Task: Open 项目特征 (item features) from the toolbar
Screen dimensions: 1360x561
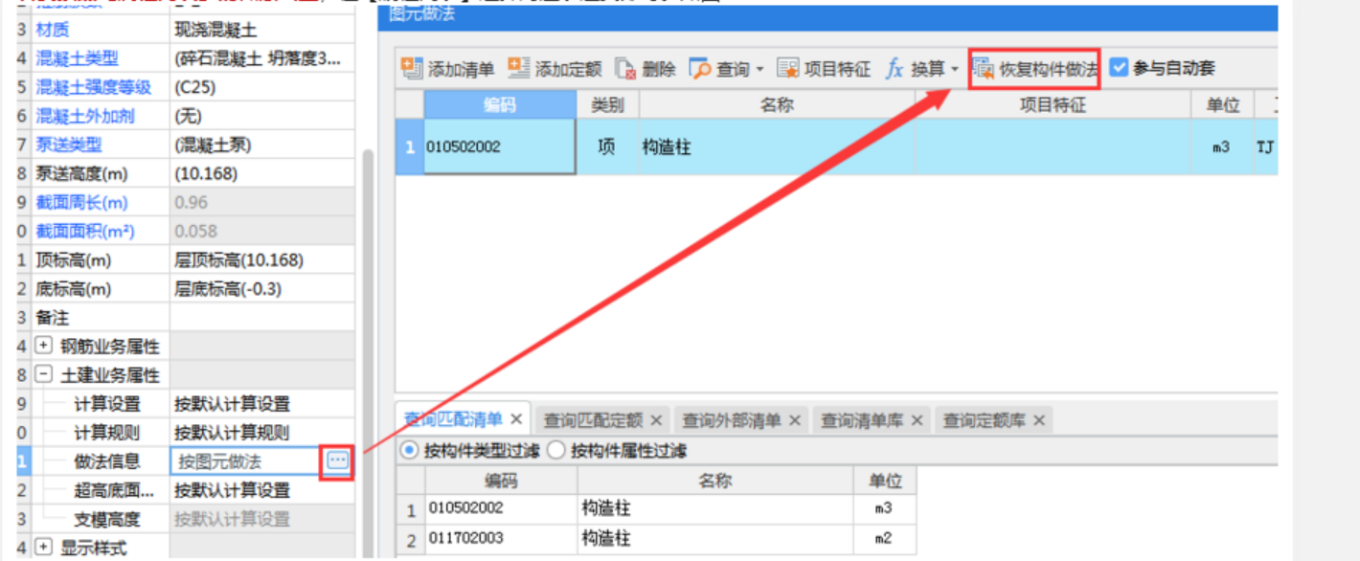Action: 824,69
